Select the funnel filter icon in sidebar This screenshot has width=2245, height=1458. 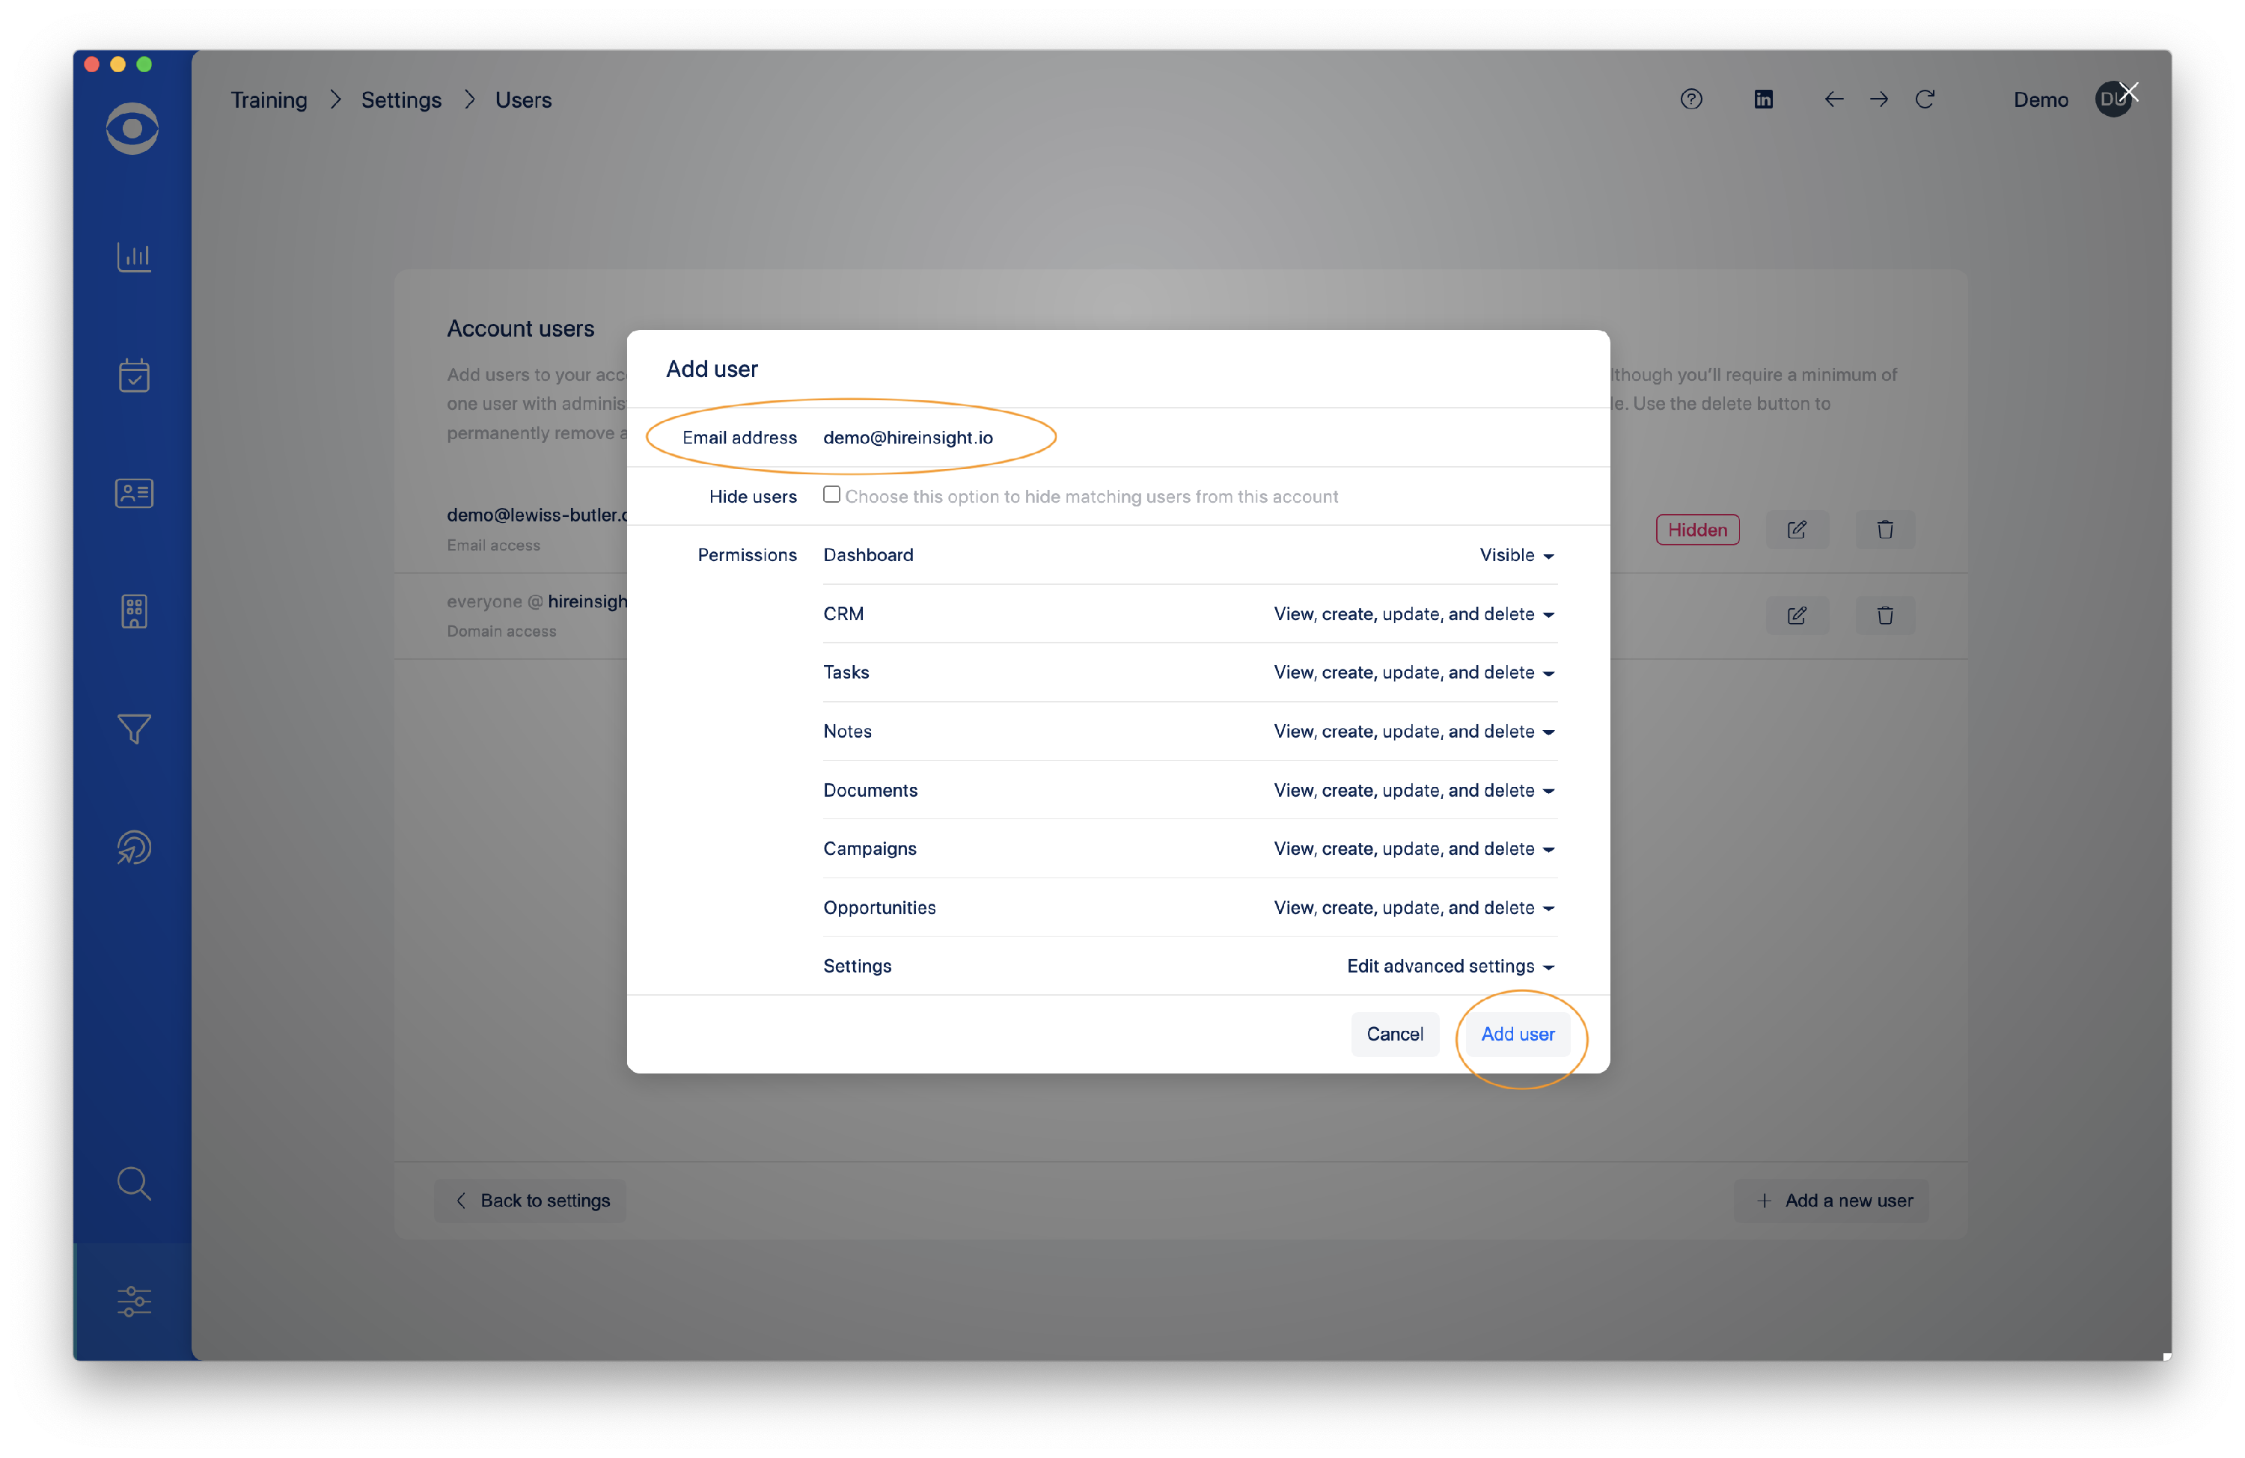tap(133, 728)
